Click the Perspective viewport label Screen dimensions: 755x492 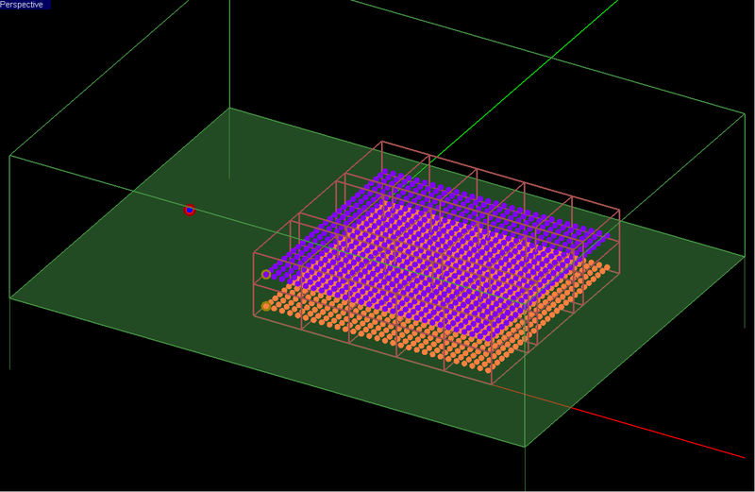click(x=23, y=5)
